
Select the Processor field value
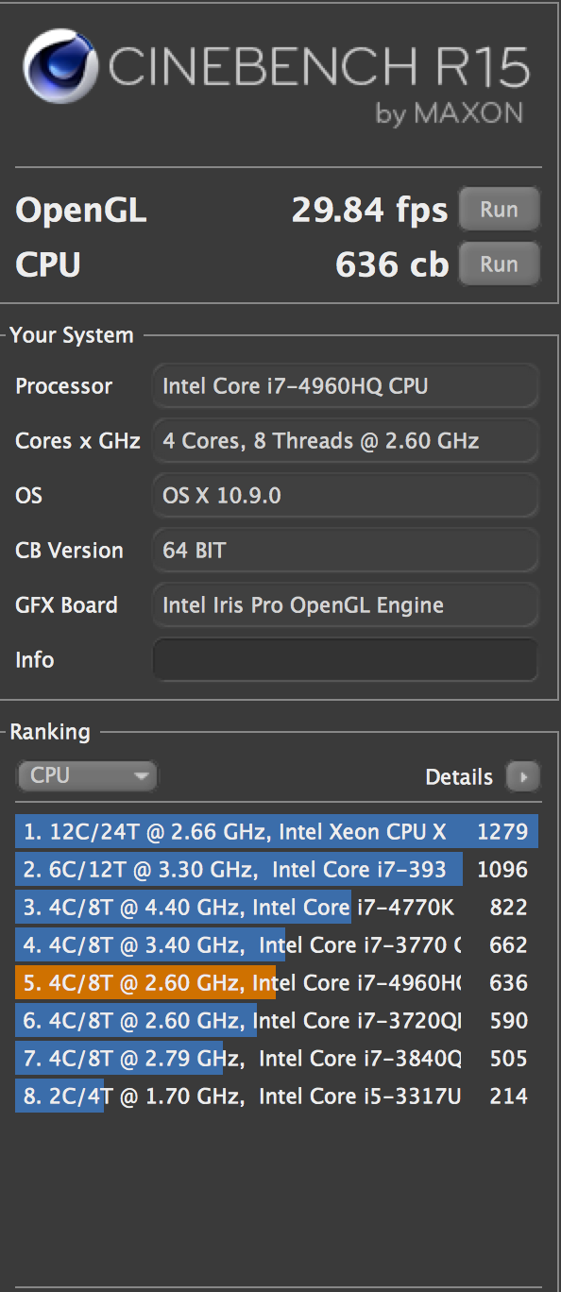click(x=346, y=385)
